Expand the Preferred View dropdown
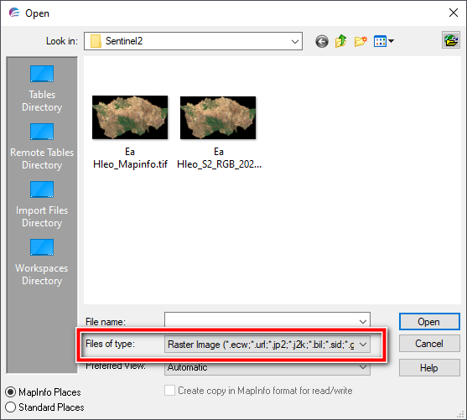The width and height of the screenshot is (467, 420). (267, 367)
